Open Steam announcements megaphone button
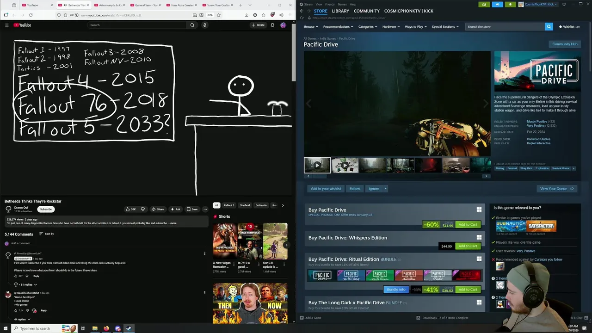Viewport: 592px width, 333px height. [497, 4]
